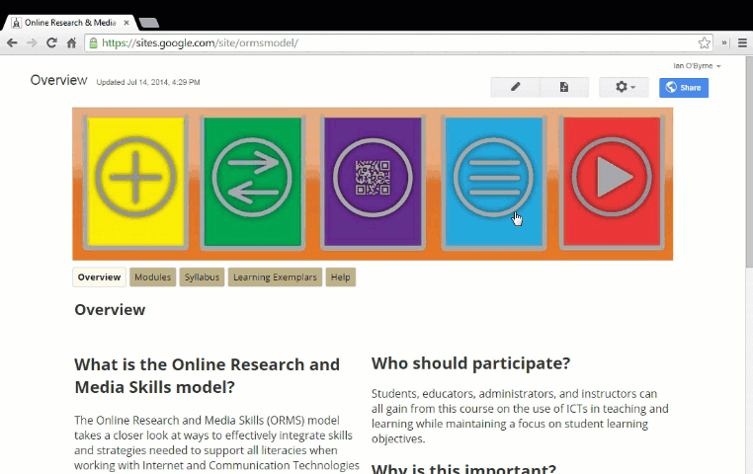Click 'Who should participate?' heading
Image resolution: width=753 pixels, height=474 pixels.
[470, 363]
